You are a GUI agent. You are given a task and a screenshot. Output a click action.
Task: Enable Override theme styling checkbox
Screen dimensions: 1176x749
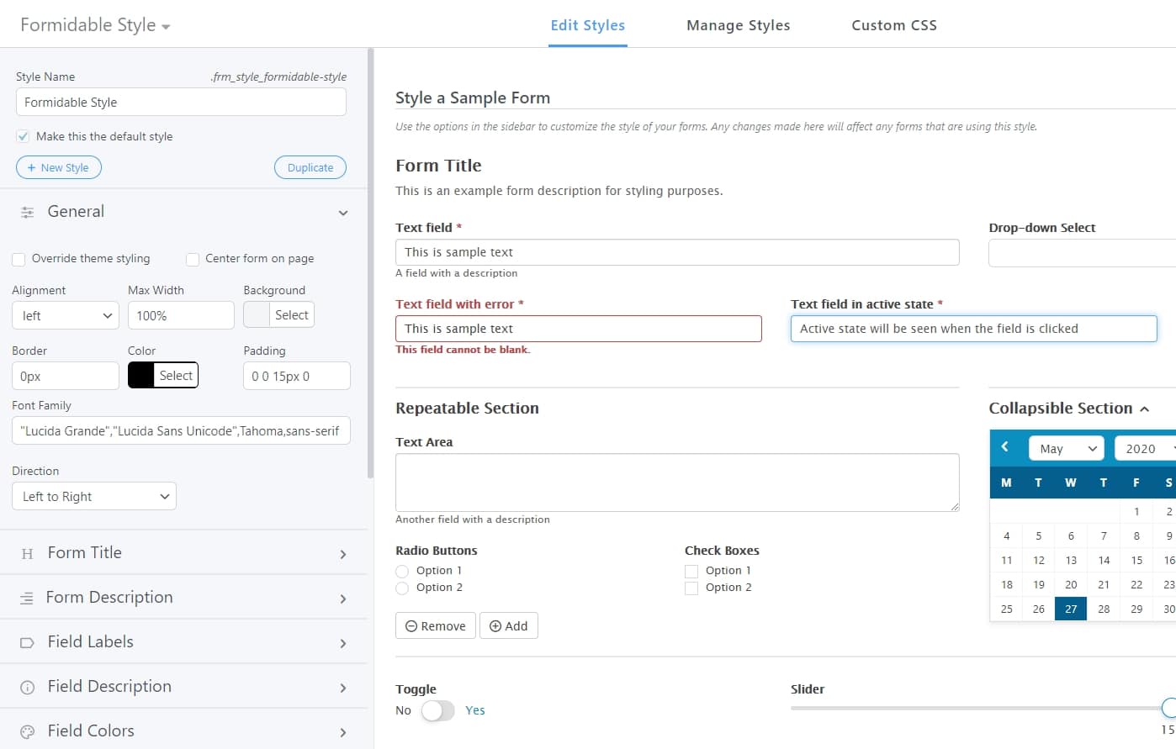(x=19, y=259)
